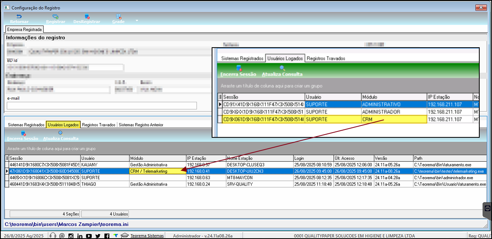Click the Path column header
The image size is (492, 239).
(x=450, y=158)
